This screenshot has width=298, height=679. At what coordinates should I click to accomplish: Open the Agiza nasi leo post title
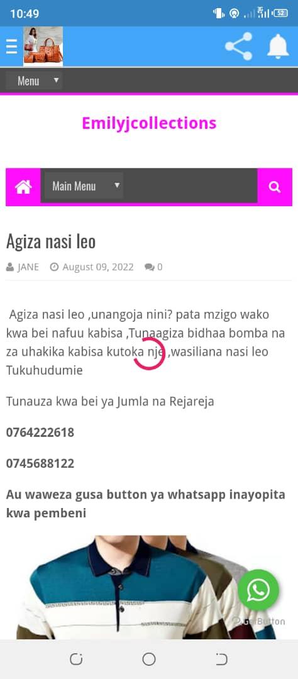pos(51,241)
